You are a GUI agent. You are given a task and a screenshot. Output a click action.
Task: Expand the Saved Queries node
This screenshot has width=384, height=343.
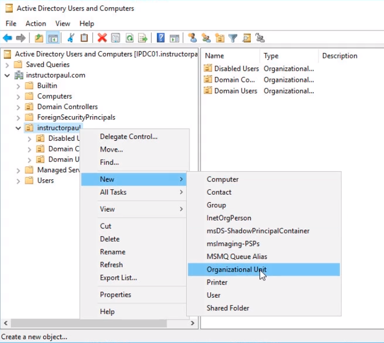(7, 65)
